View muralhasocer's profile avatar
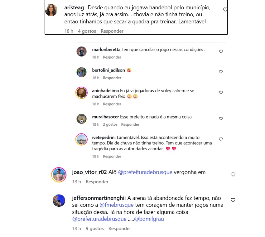The width and height of the screenshot is (265, 237). [81, 119]
